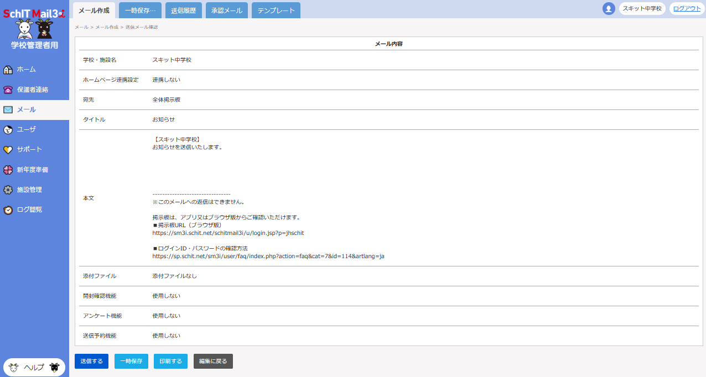Click the 編集に戻る button

[213, 362]
